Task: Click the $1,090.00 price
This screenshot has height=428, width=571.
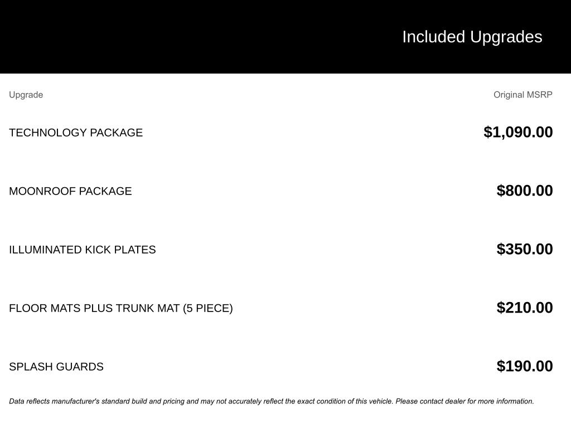Action: coord(518,132)
